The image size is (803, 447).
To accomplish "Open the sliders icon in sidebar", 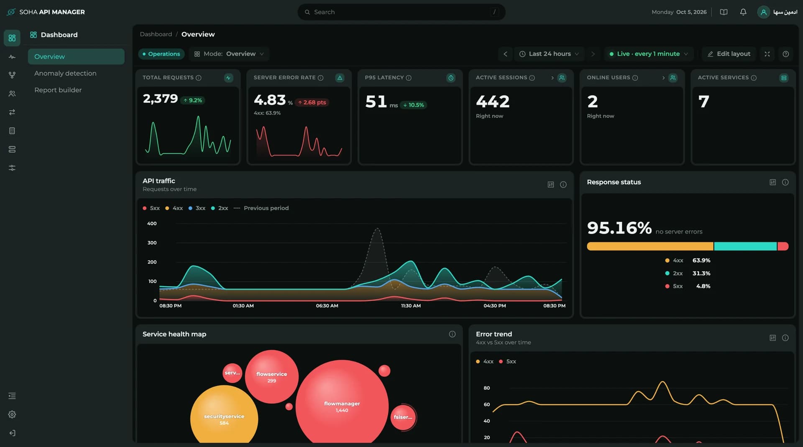I will 12,168.
